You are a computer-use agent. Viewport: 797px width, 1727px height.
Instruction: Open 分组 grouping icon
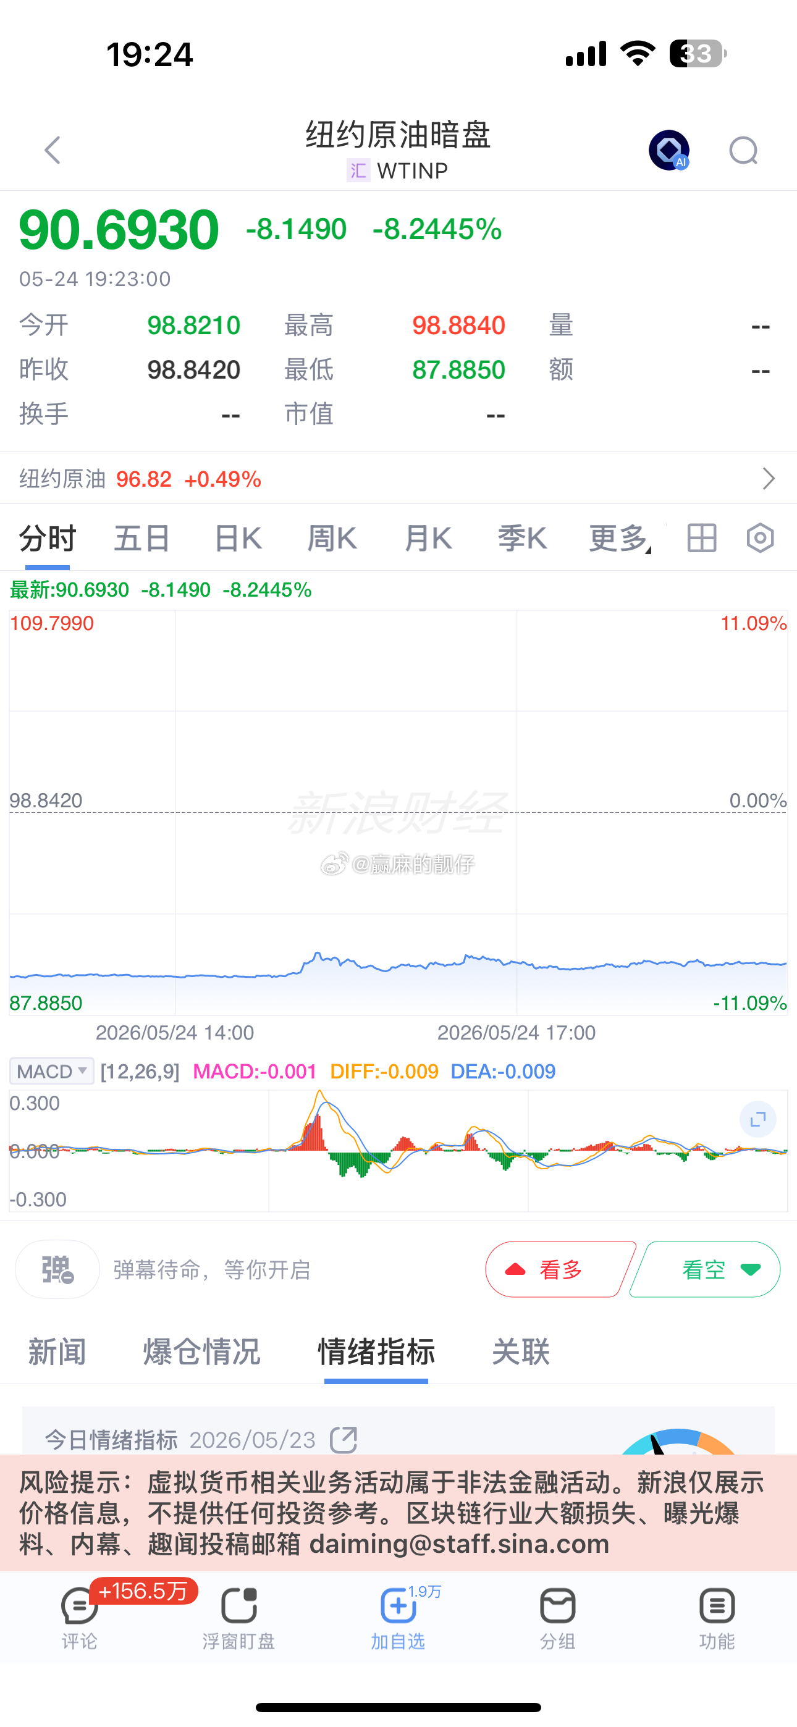point(557,1618)
